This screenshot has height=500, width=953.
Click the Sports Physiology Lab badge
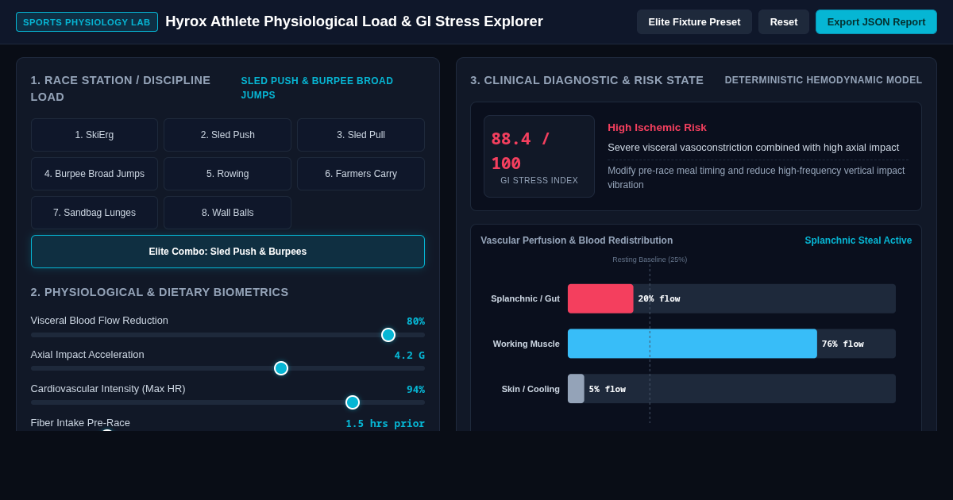87,22
